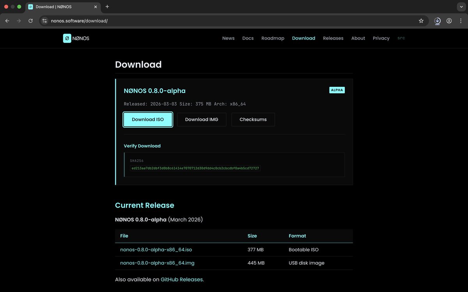The image size is (468, 292).
Task: Click the ALPHA badge
Action: point(337,90)
